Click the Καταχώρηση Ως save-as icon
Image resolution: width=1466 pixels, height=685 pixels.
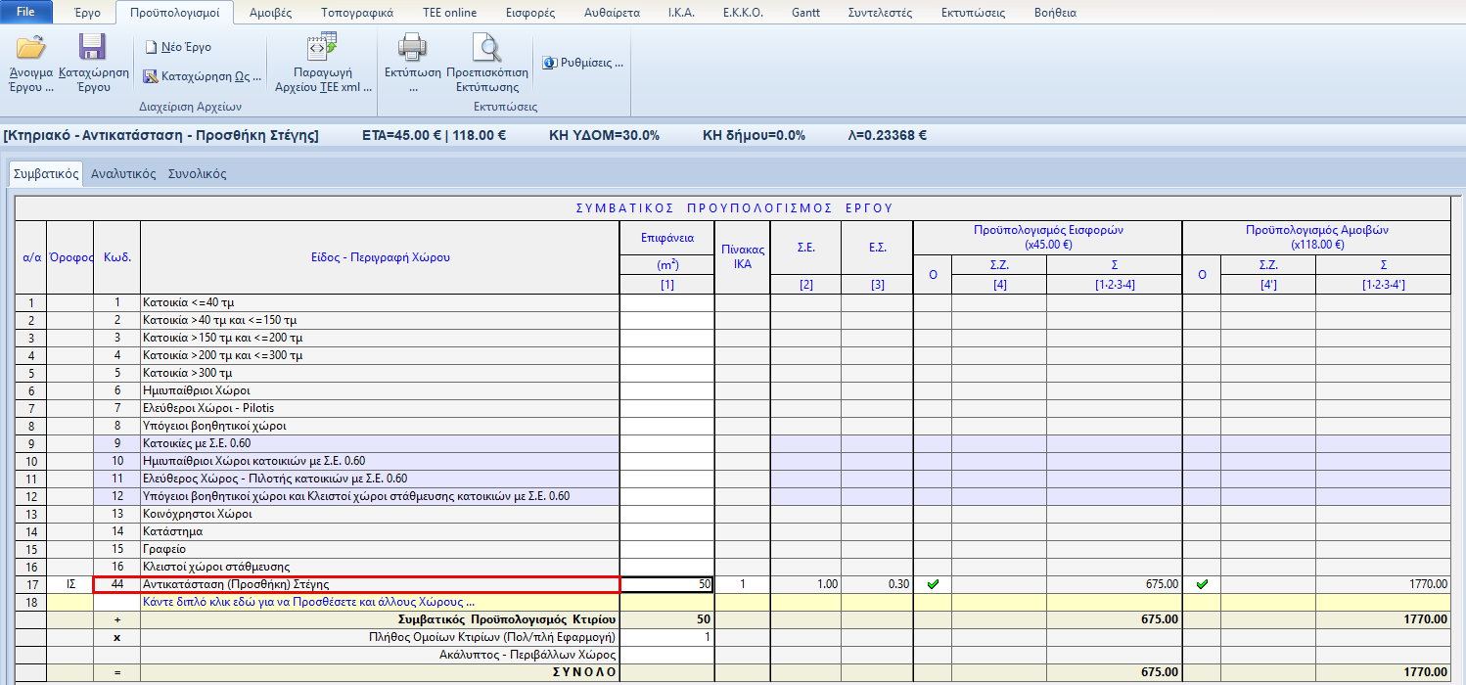tap(151, 76)
